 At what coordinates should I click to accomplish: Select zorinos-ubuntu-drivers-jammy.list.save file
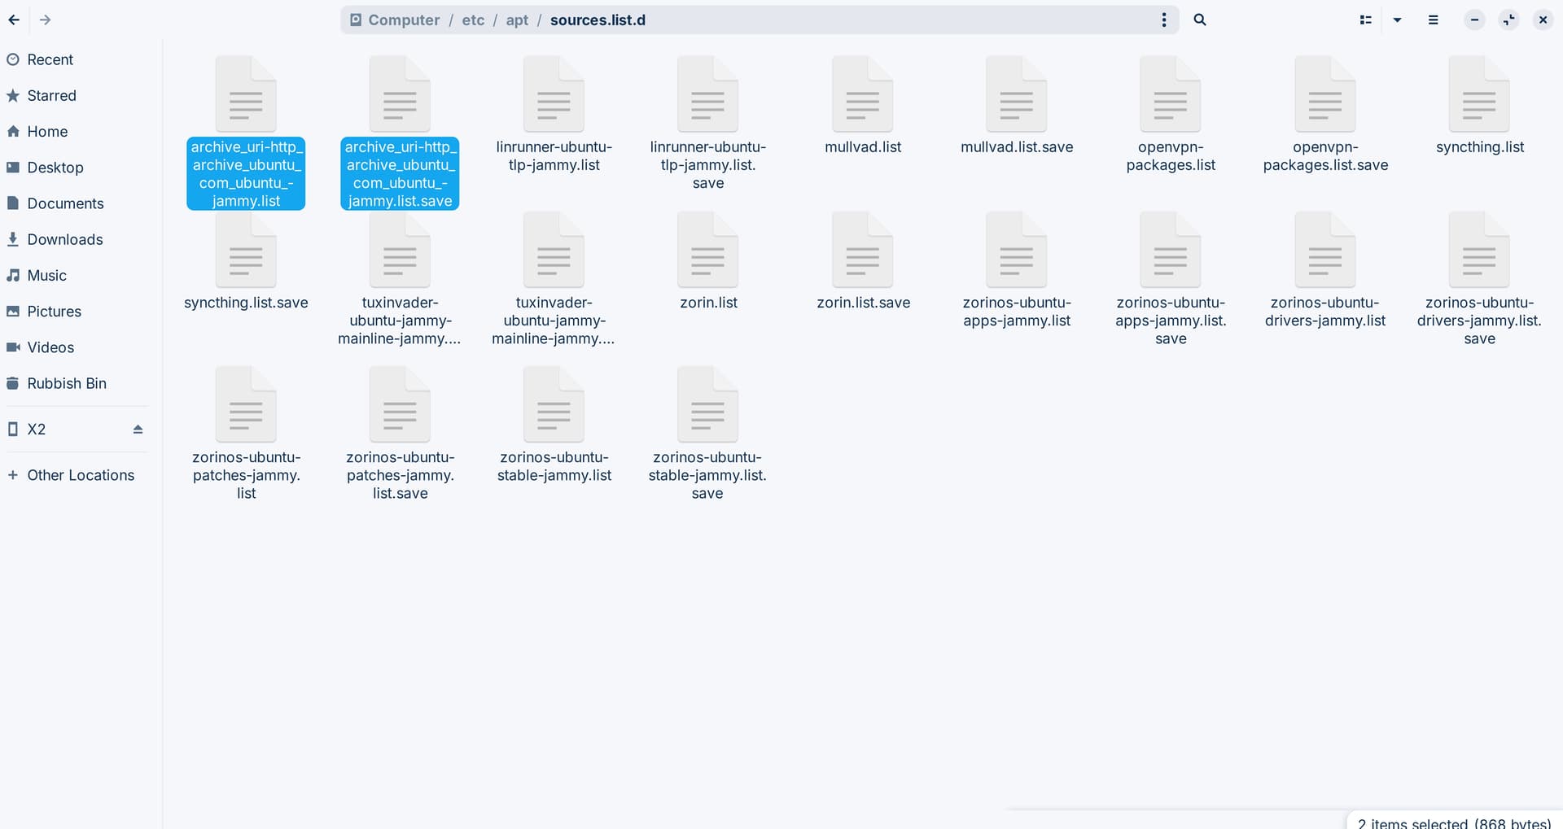pos(1479,279)
